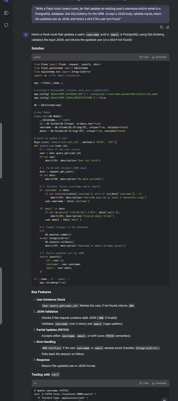
Task: Click 'Rolls back the session on failure.' line
Action: click(x=63, y=354)
